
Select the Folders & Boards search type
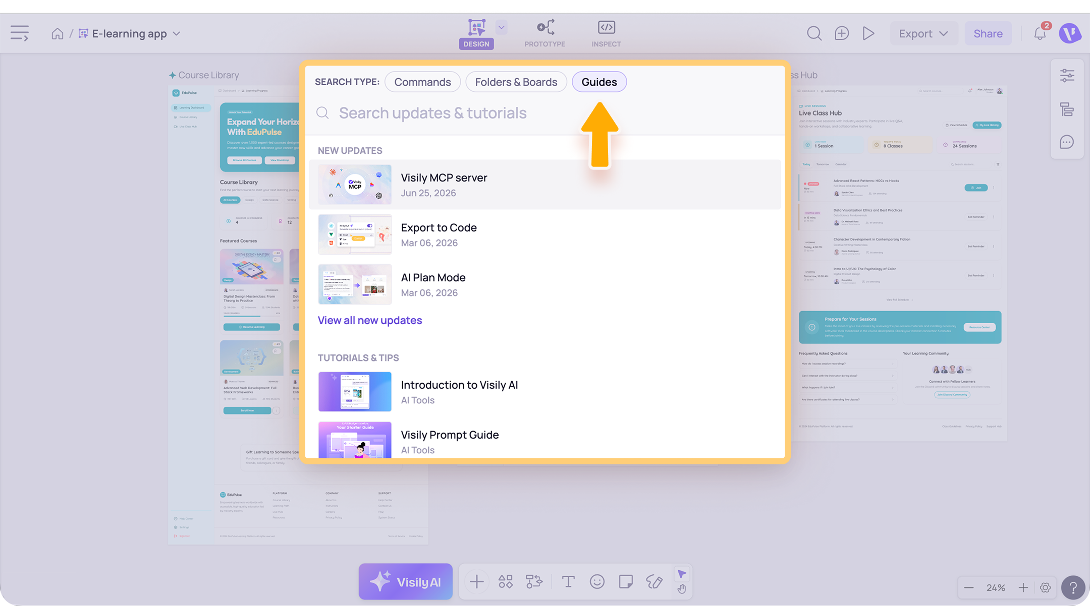[516, 82]
